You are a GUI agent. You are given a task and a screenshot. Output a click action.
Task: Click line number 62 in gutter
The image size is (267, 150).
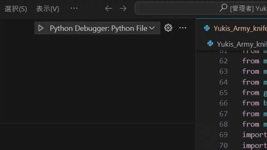[224, 61]
